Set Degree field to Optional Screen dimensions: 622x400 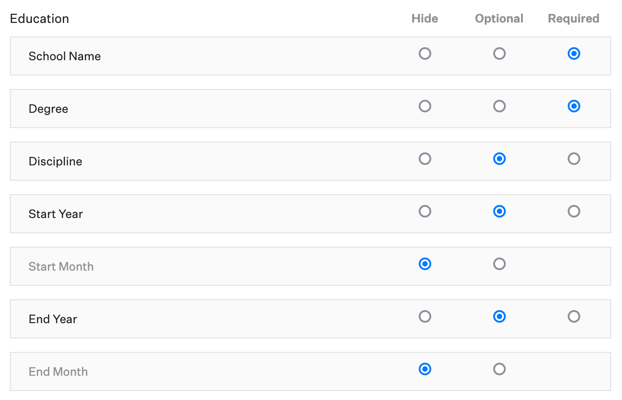click(499, 106)
